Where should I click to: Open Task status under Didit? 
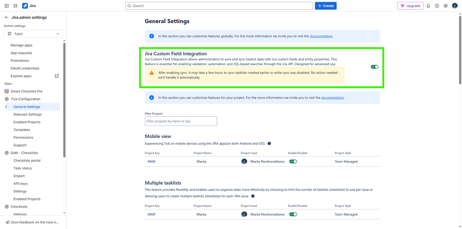[x=23, y=168]
